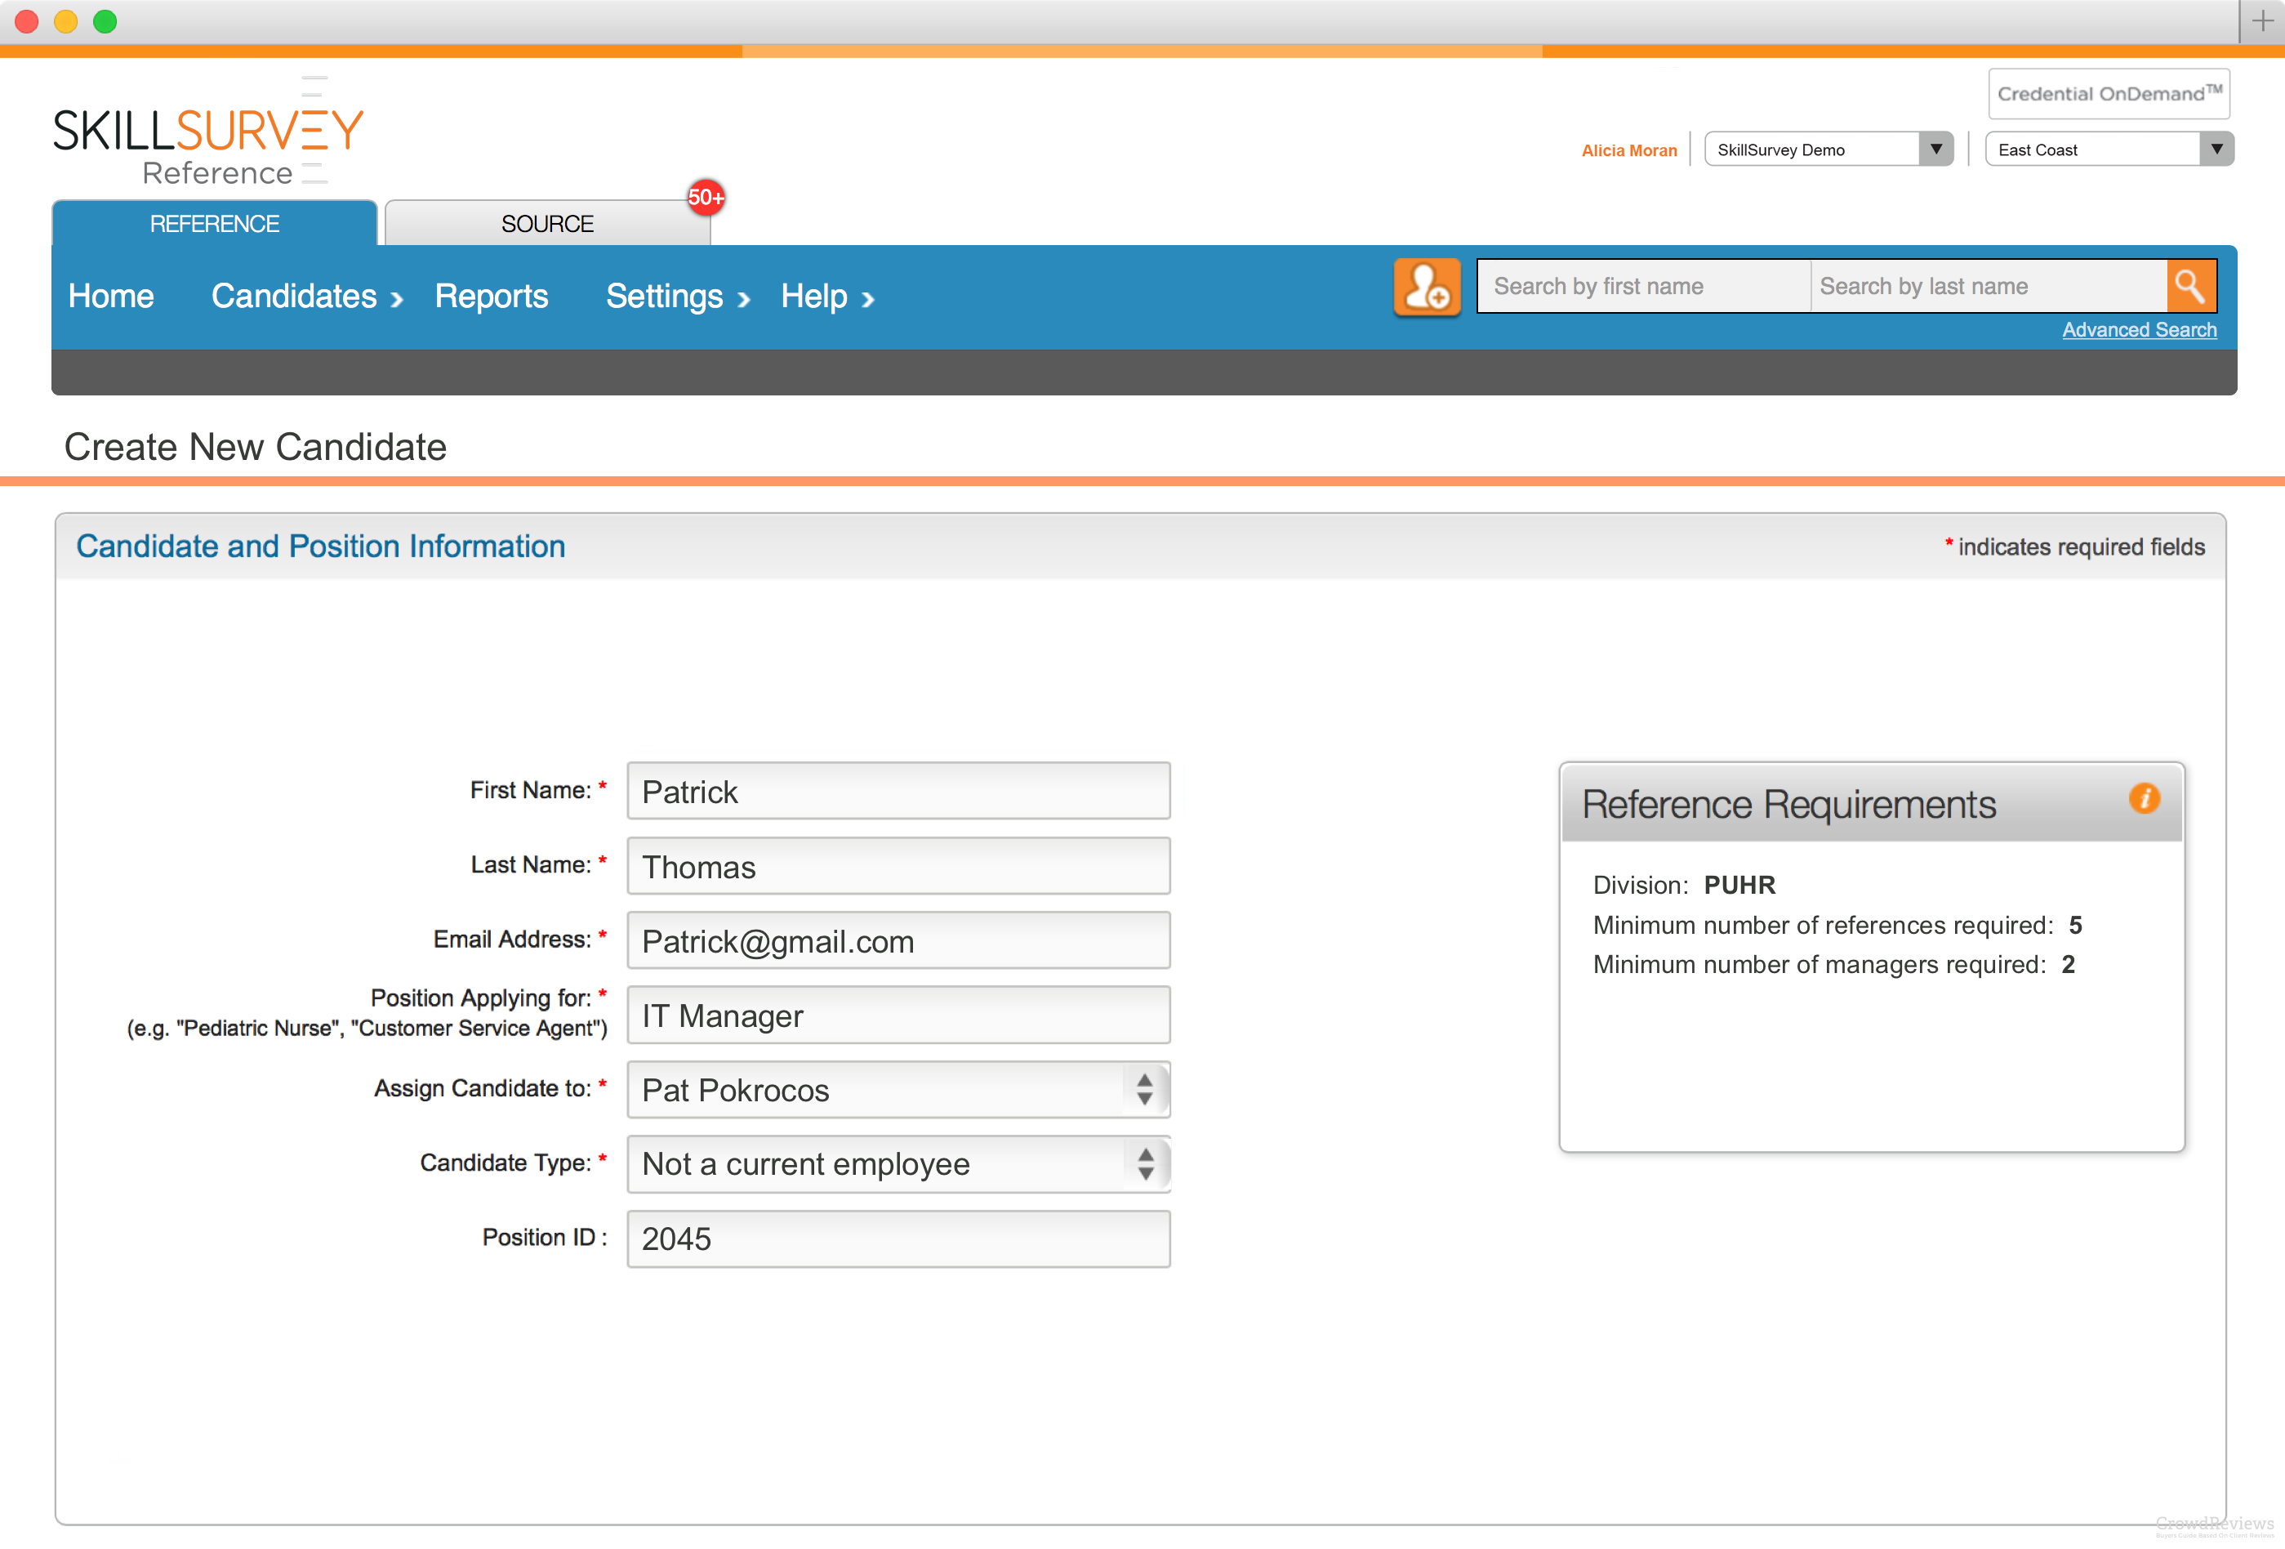
Task: Click the Create New Candidate title
Action: point(256,447)
